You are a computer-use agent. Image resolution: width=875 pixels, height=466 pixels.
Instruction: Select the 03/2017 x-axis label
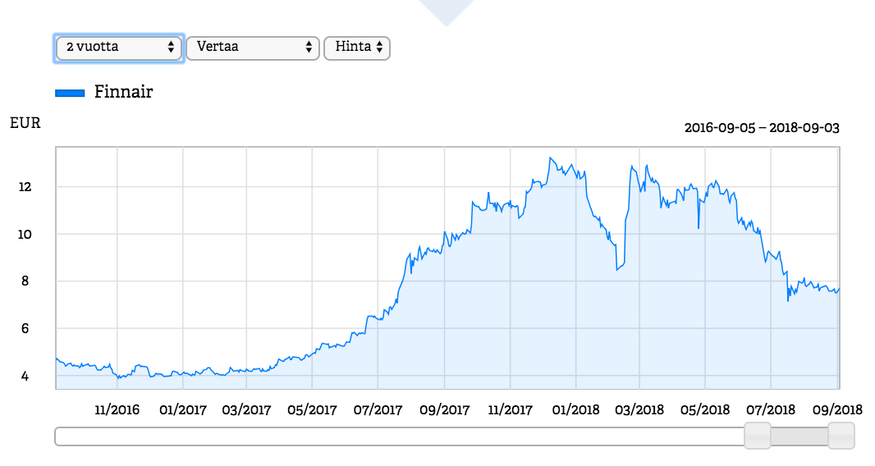(246, 409)
